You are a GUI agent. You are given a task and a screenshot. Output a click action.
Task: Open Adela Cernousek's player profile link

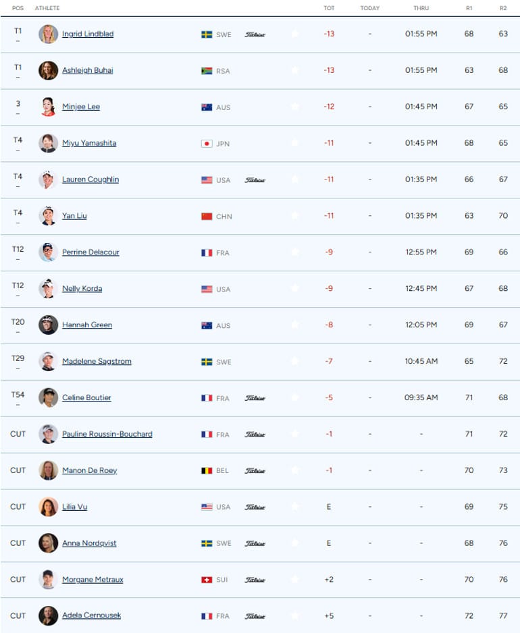point(92,615)
